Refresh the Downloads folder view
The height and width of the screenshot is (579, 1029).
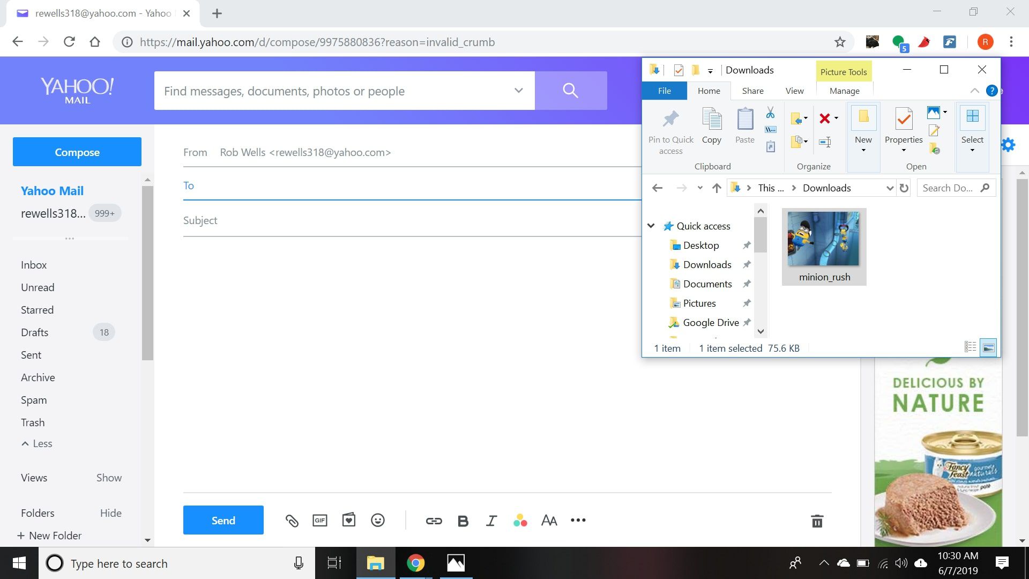(x=904, y=188)
